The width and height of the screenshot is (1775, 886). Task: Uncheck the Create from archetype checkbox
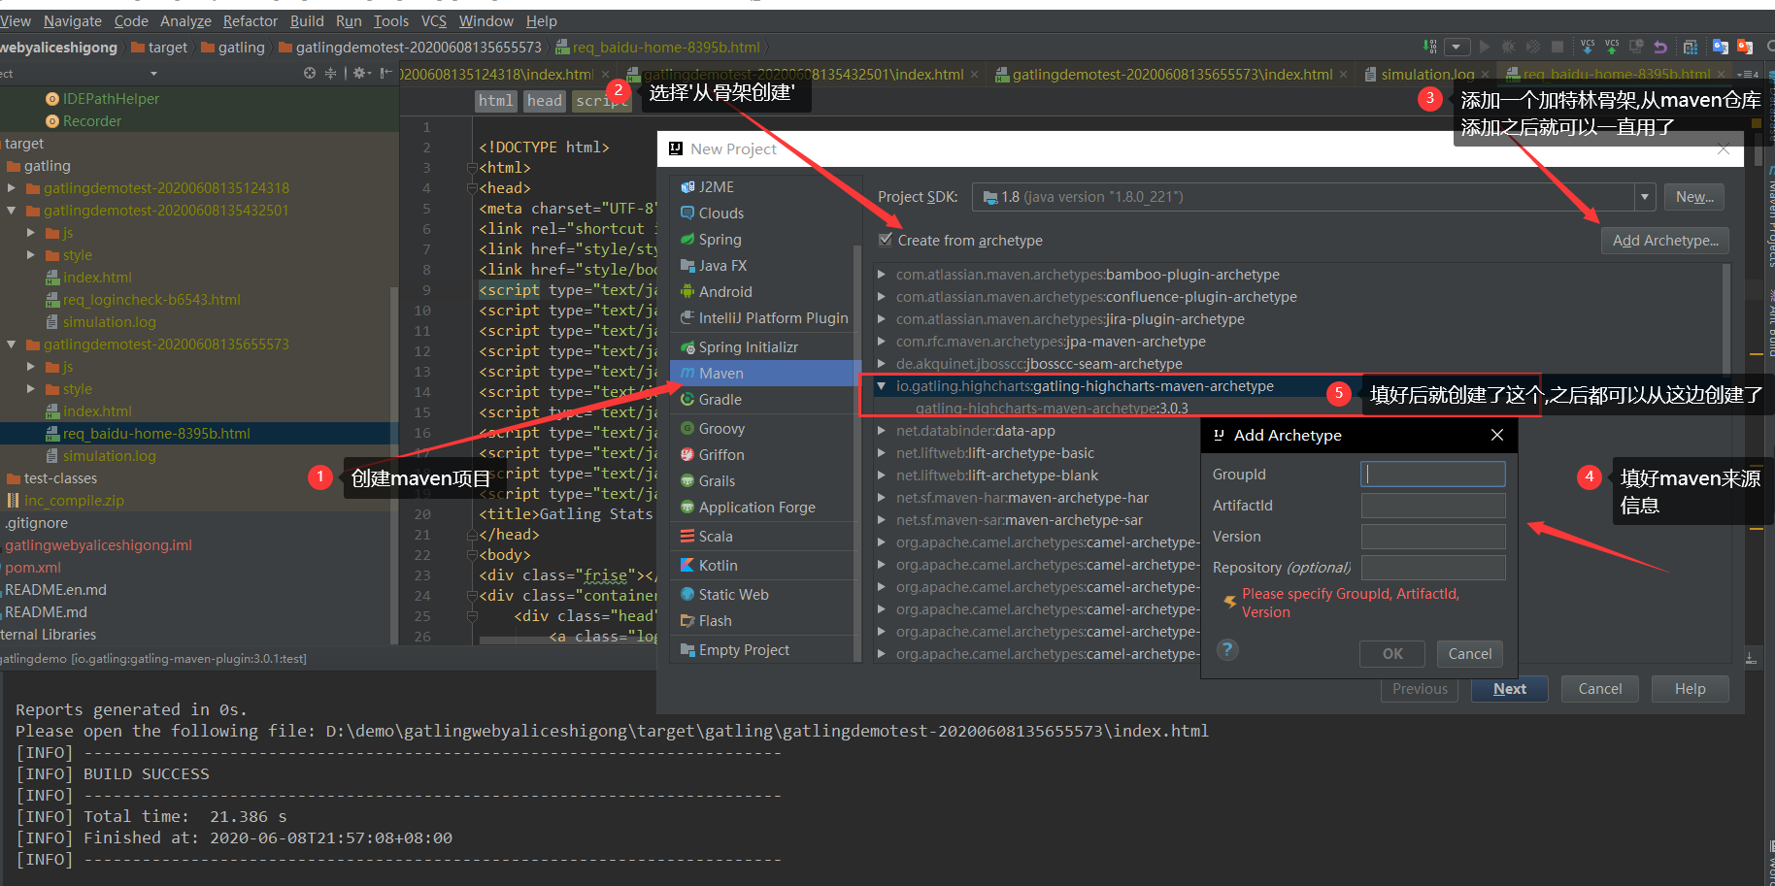click(x=886, y=240)
